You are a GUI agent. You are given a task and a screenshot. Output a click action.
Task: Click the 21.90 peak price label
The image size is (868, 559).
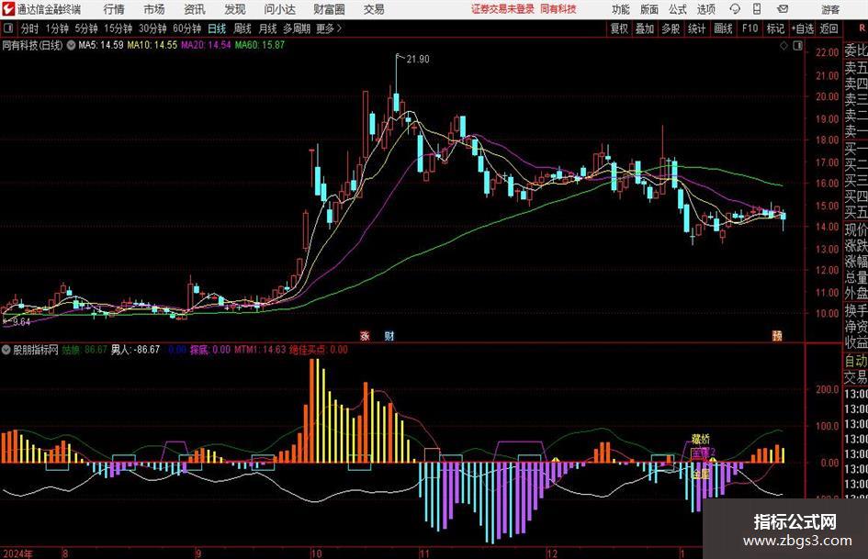tap(417, 60)
